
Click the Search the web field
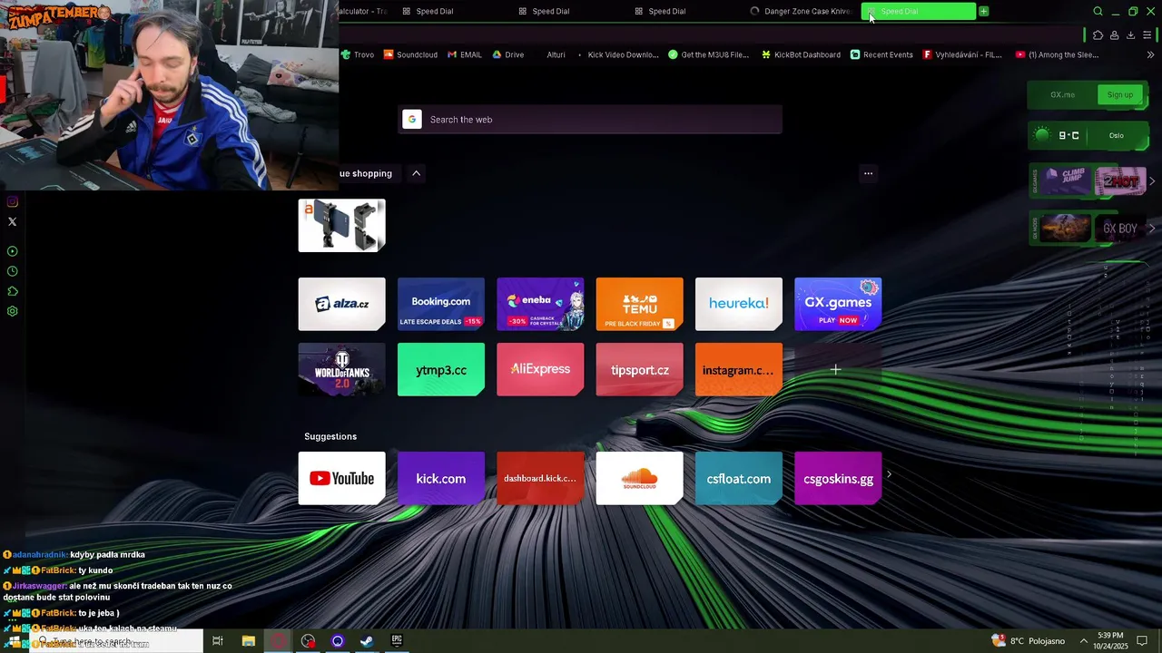point(590,120)
